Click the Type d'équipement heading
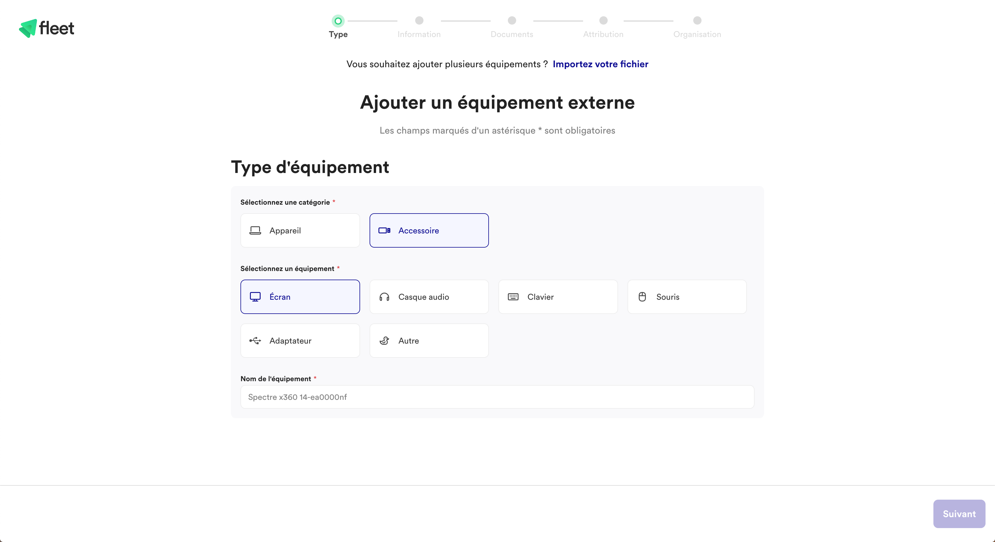Screen dimensions: 995x542 [310, 167]
